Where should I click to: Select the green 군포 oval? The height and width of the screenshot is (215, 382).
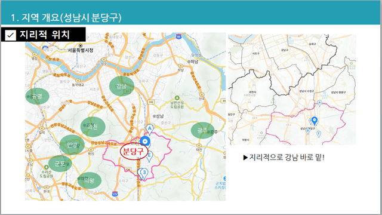[60, 164]
